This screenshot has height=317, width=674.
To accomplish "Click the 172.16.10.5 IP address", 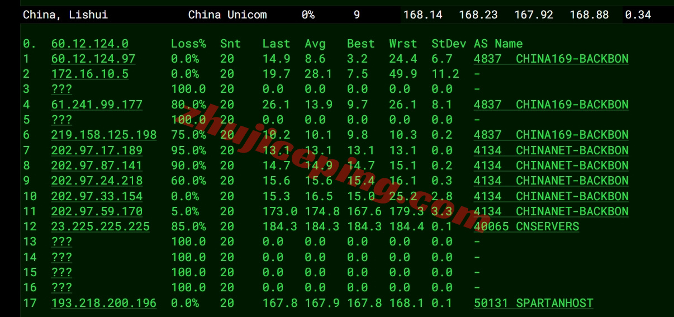I will point(89,74).
